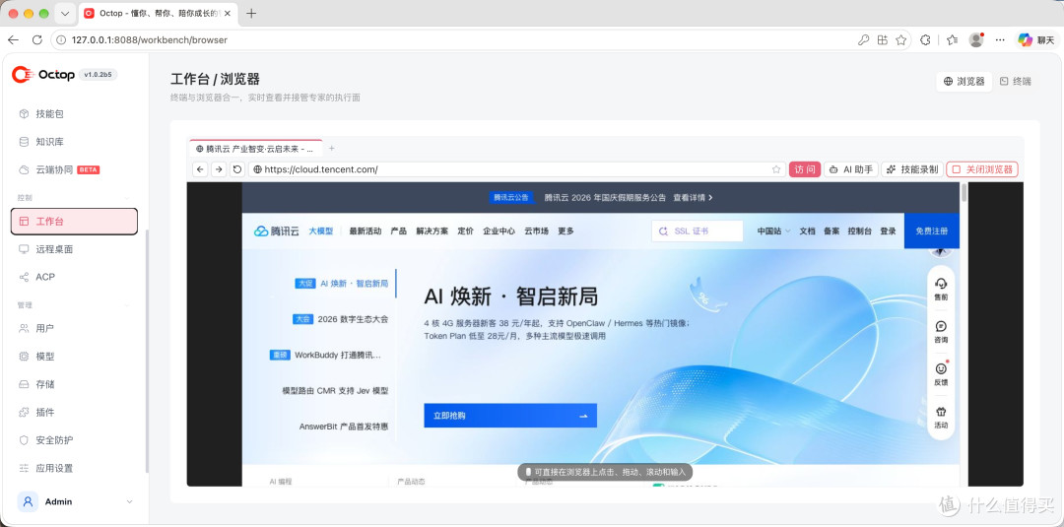Viewport: 1064px width, 527px height.
Task: Collapse the 控制 sidebar section
Action: [128, 197]
